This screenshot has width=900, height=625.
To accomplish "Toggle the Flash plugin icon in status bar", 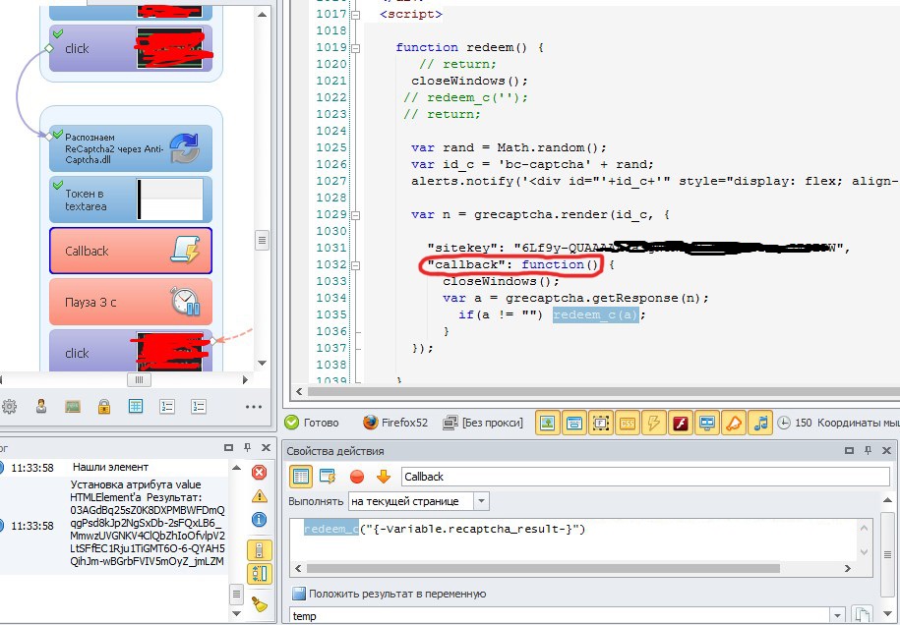I will pyautogui.click(x=679, y=423).
